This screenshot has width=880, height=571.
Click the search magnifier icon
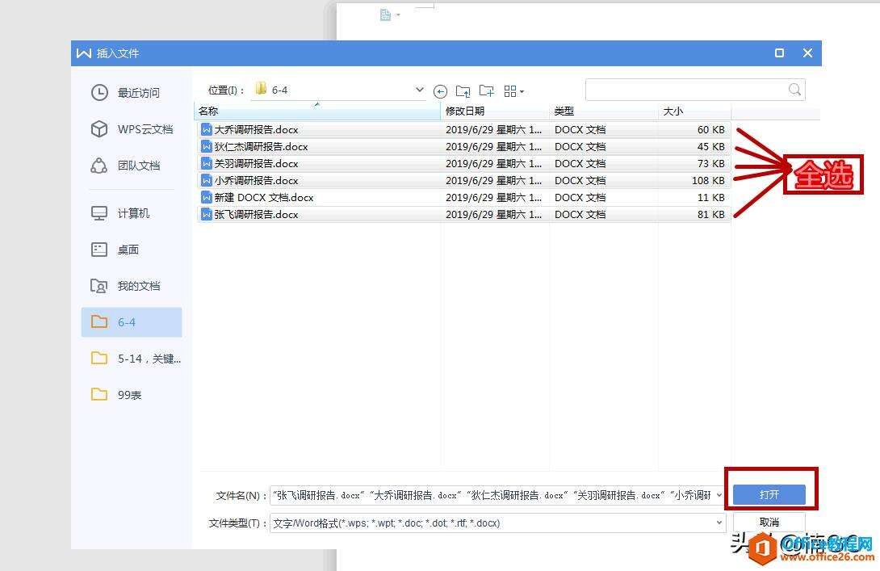pos(794,90)
